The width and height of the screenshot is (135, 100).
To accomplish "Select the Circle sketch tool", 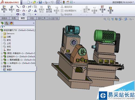I will point(23,7).
